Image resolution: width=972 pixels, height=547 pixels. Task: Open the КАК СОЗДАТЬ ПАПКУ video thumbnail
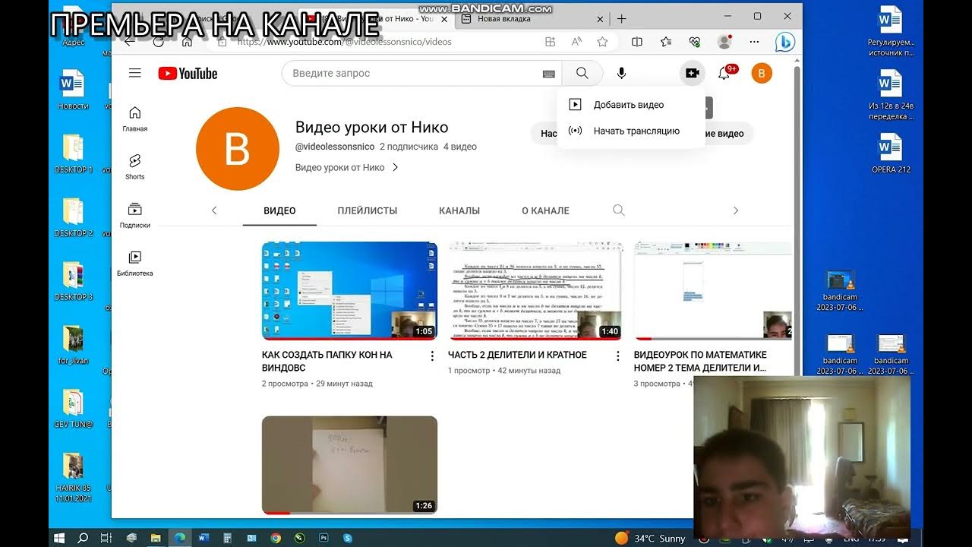349,291
